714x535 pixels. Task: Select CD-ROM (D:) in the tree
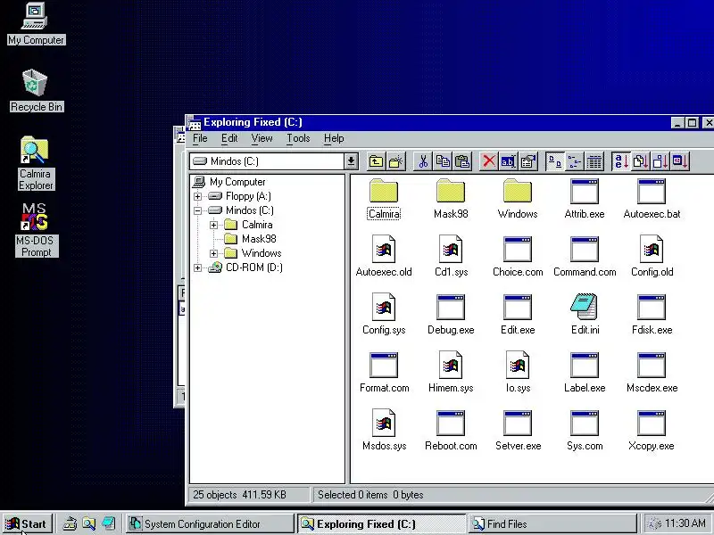pos(254,267)
